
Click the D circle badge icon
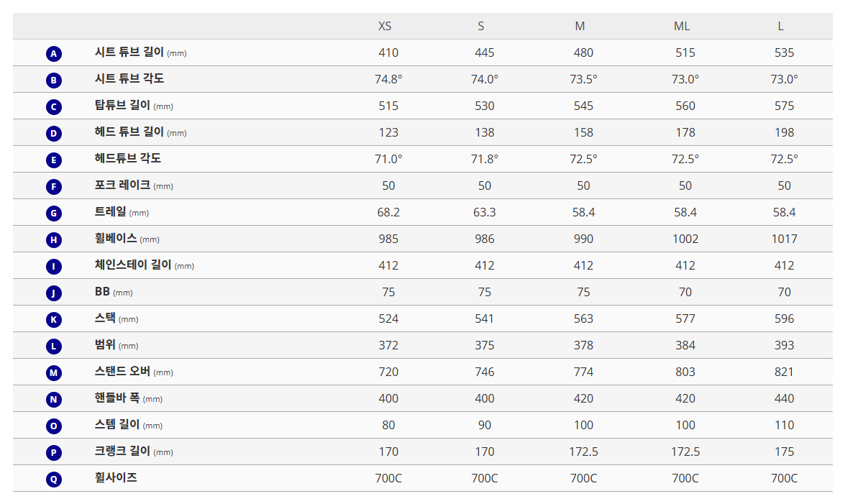tap(54, 133)
